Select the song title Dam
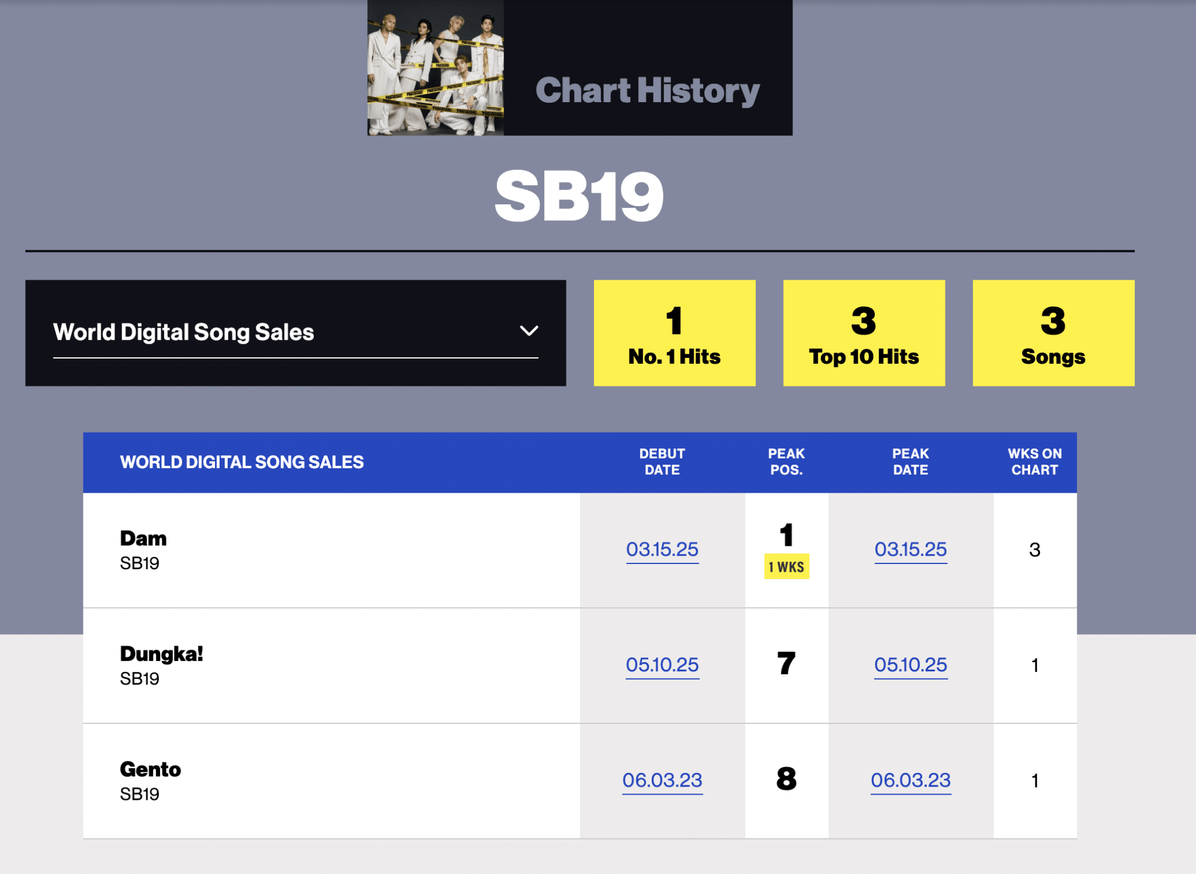 [142, 538]
